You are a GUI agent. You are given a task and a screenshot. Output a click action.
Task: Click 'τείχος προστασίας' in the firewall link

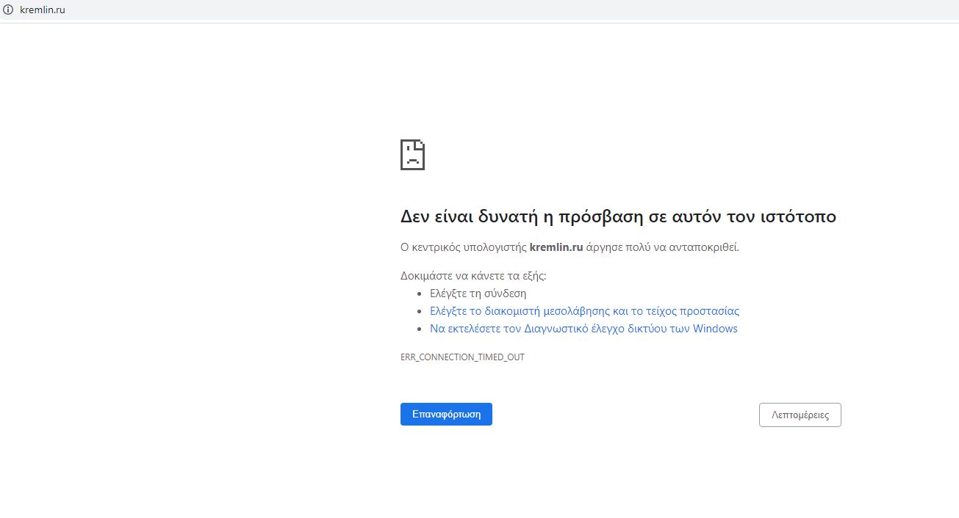coord(694,311)
